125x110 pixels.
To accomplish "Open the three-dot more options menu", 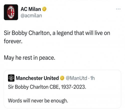I will click(118, 9).
